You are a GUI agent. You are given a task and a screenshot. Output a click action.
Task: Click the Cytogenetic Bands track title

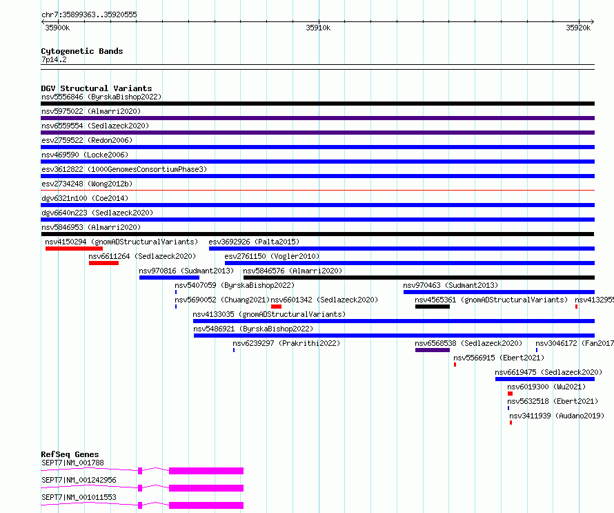point(82,51)
